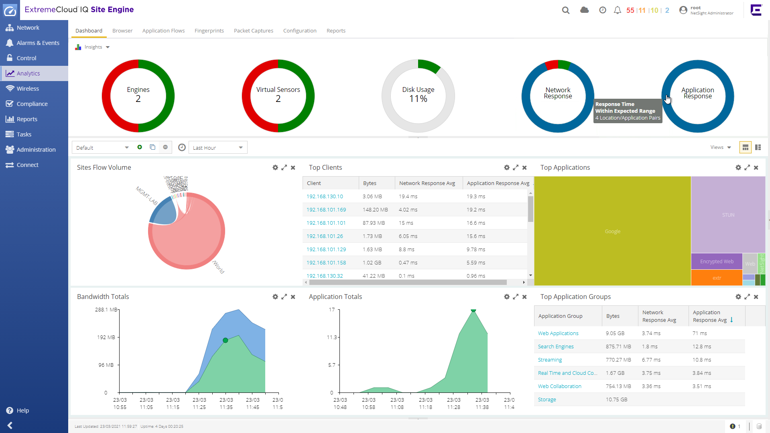The width and height of the screenshot is (770, 433).
Task: Open client 192.168.101.169 link
Action: 326,209
